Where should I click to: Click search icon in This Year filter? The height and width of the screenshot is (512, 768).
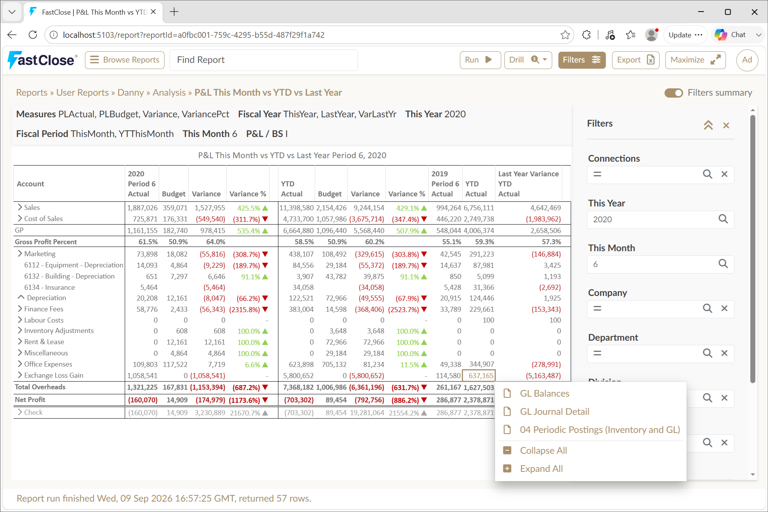723,219
